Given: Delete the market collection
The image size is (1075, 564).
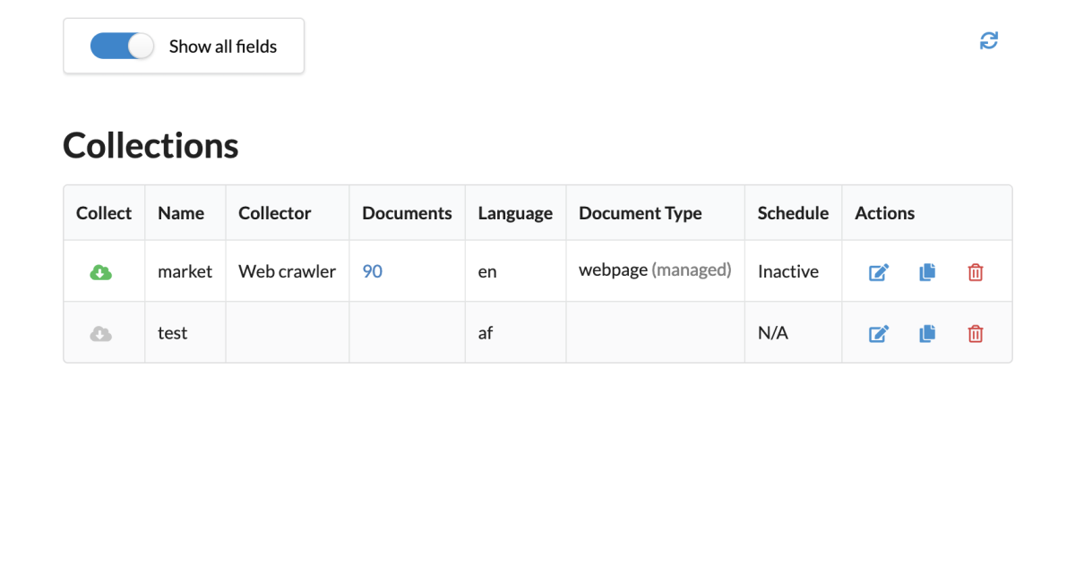Looking at the screenshot, I should pos(975,271).
